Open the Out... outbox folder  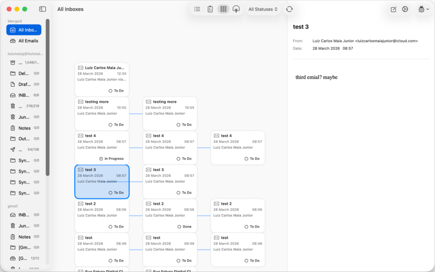pos(24,139)
